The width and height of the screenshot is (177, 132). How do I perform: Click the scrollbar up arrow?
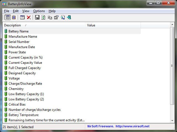click(x=172, y=24)
